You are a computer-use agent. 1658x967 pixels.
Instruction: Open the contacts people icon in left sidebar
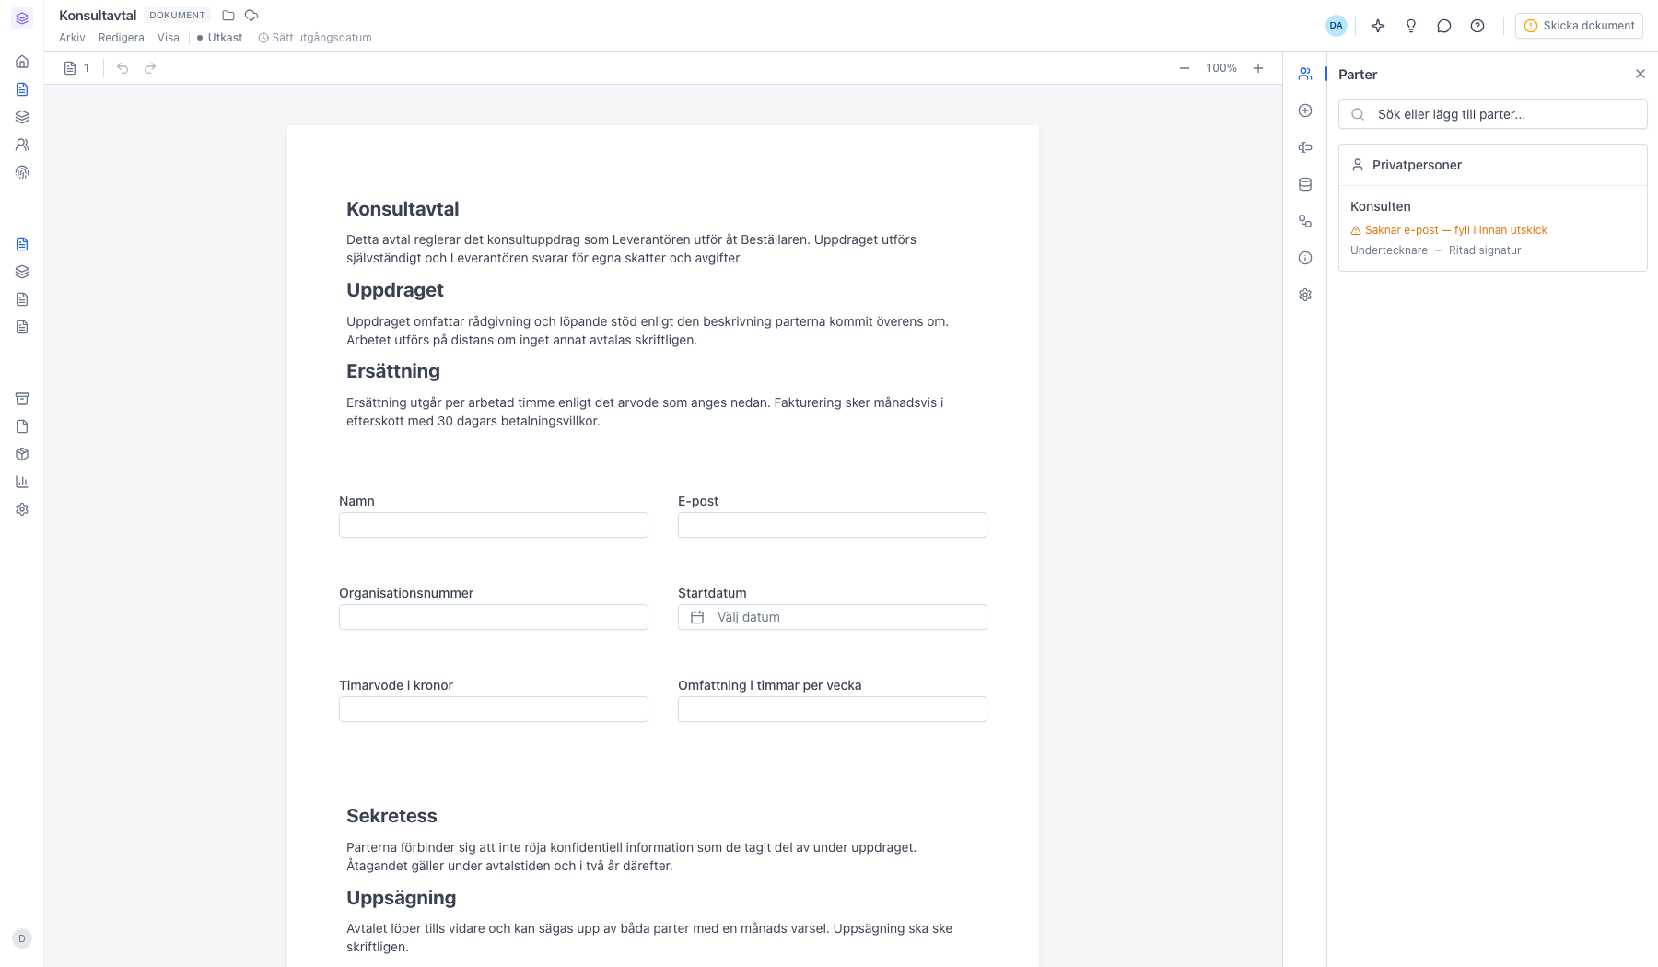point(22,145)
